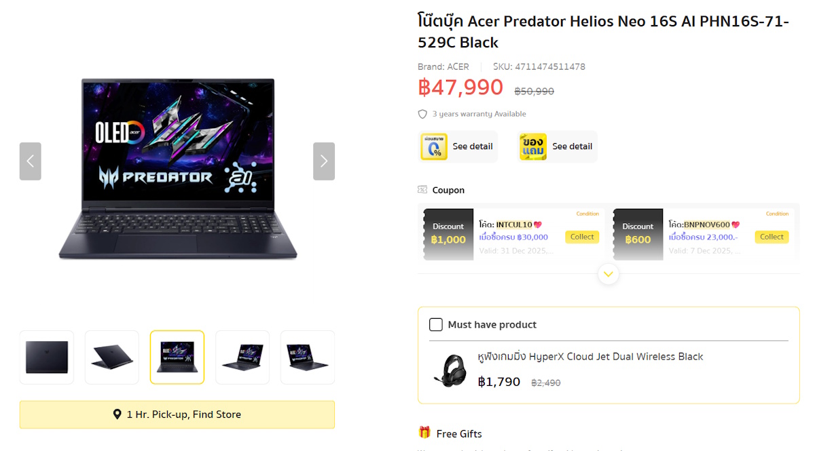Image resolution: width=815 pixels, height=451 pixels.
Task: Click the 1 Hr. Pick-up Find Store button
Action: point(177,414)
